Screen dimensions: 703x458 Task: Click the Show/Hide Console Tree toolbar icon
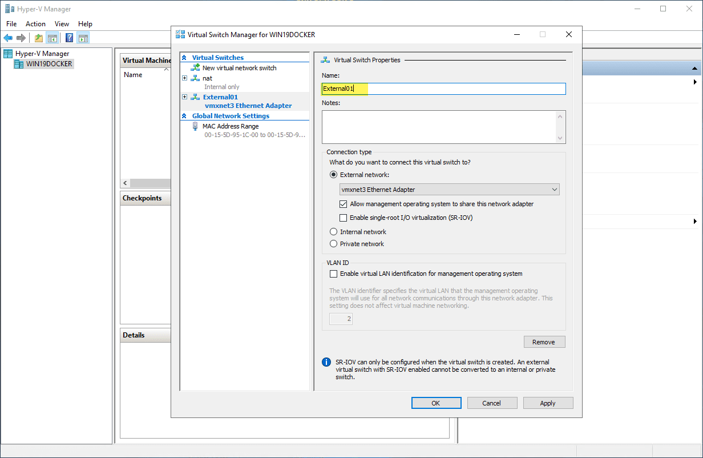[52, 38]
